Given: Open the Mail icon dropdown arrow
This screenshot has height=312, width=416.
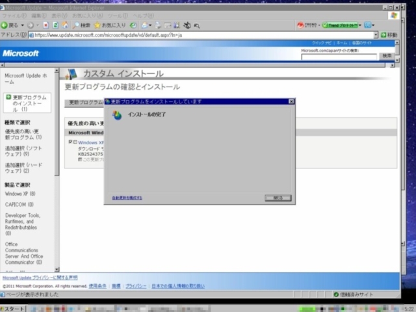Looking at the screenshot, I should tap(150, 25).
